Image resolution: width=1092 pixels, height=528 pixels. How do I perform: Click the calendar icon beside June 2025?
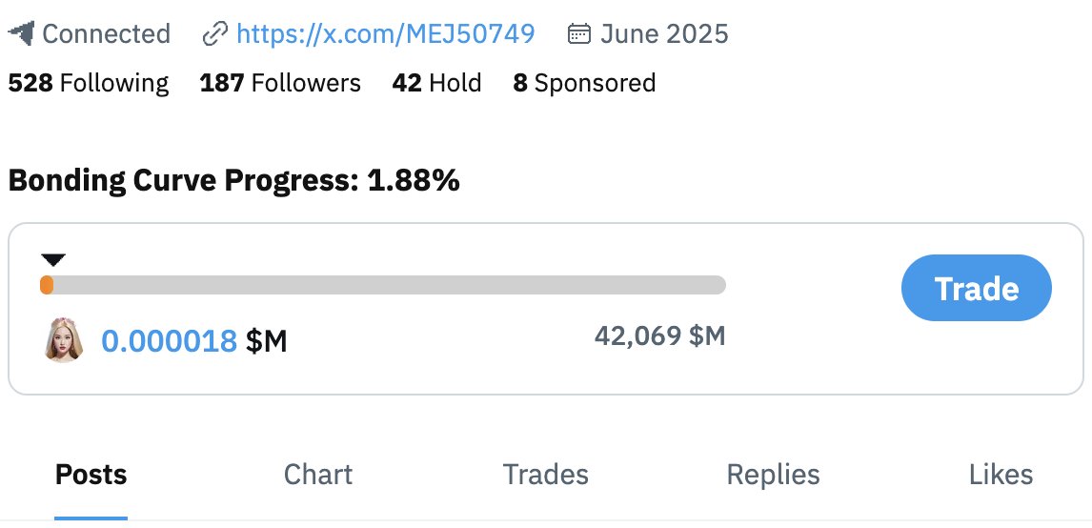[x=578, y=33]
